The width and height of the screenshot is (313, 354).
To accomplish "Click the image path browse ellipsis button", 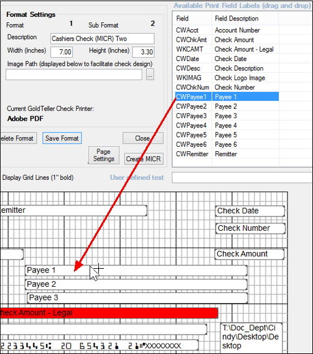I will click(x=150, y=75).
